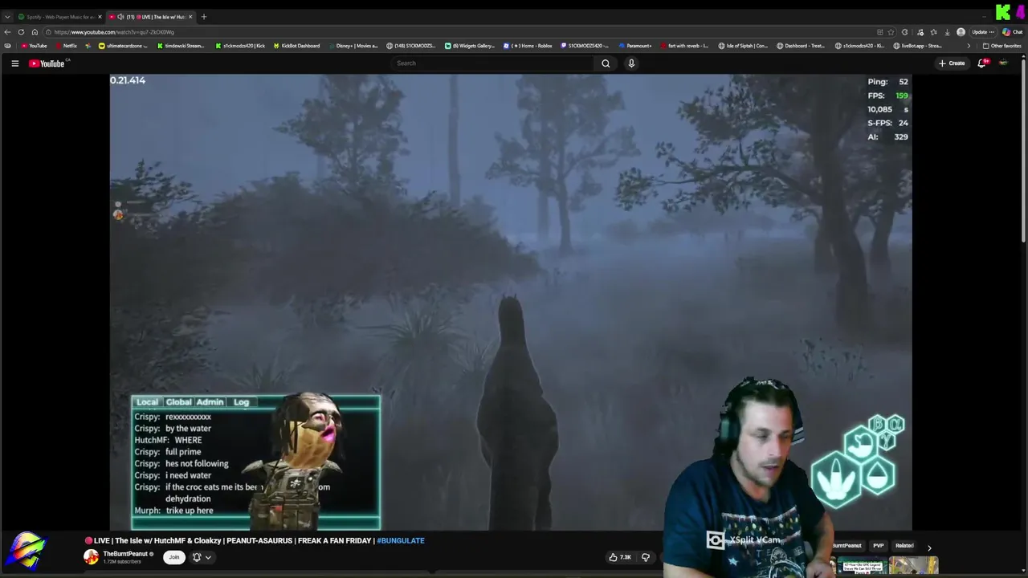Toggle the channel notification bell
This screenshot has width=1028, height=578.
click(196, 557)
